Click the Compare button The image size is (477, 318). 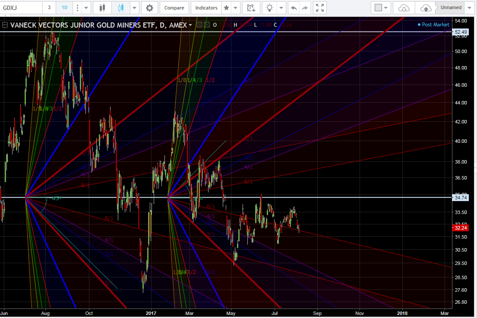point(174,8)
